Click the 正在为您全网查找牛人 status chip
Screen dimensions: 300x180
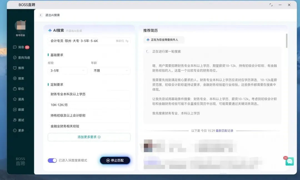coord(164,40)
